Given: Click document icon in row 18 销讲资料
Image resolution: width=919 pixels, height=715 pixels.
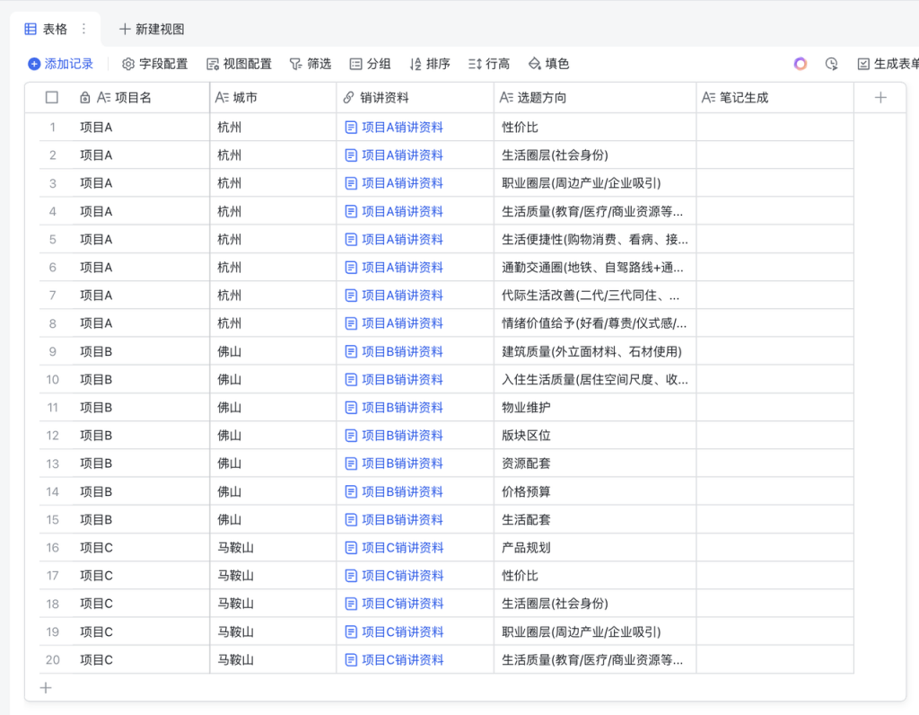Looking at the screenshot, I should [351, 604].
